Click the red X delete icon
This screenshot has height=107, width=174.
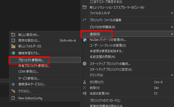[x=85, y=88]
